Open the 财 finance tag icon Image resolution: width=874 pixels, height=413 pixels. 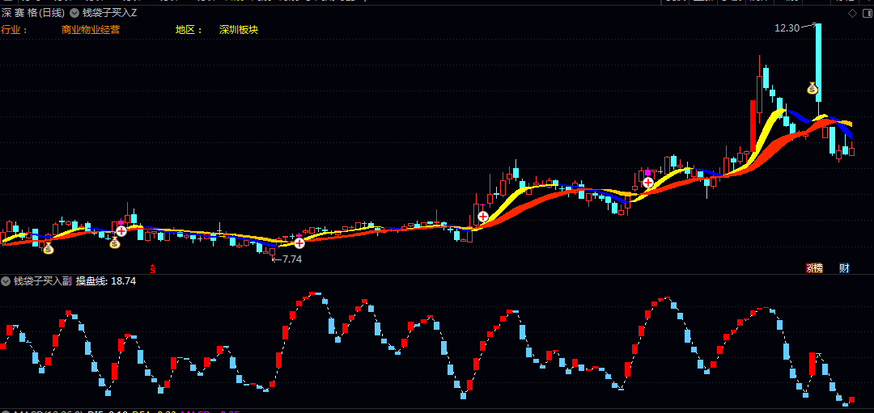[844, 268]
